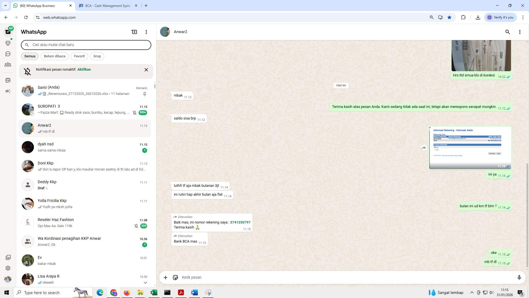Start a new chat with the compose icon
Image resolution: width=529 pixels, height=298 pixels.
[x=134, y=32]
